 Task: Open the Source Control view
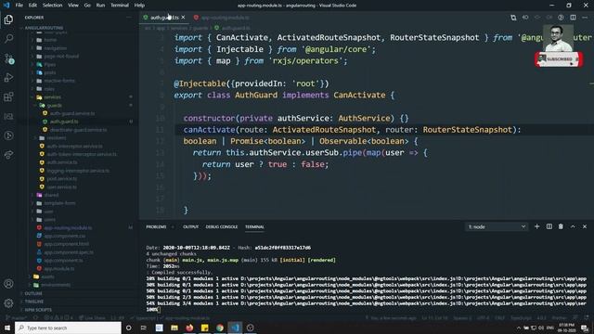coord(8,58)
